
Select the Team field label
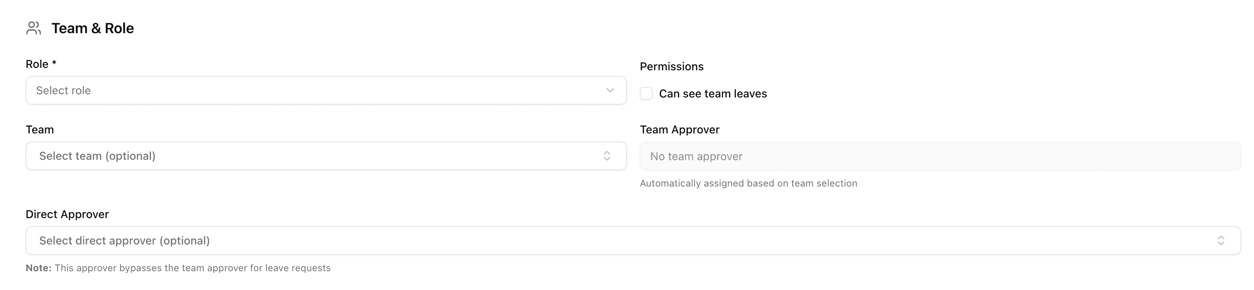click(40, 129)
